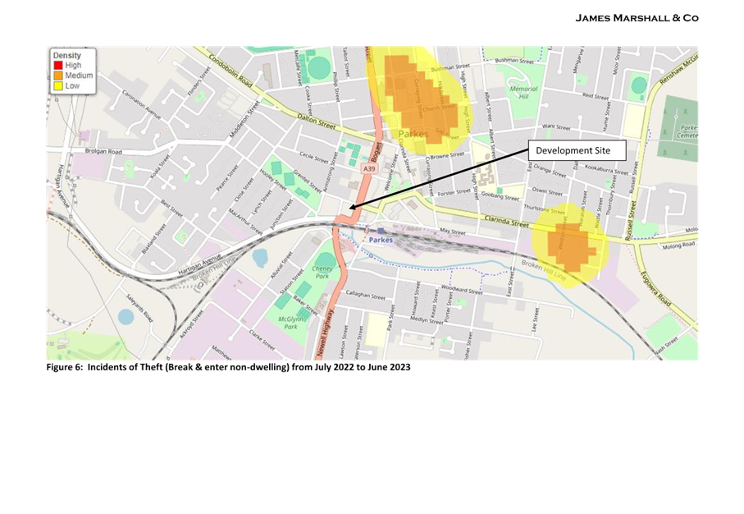Click the 'Reid Street' label
744x514 pixels.
tap(596, 96)
